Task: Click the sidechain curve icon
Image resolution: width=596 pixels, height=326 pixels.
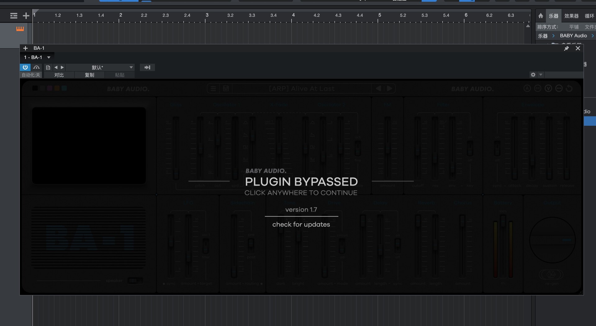Action: 37,67
